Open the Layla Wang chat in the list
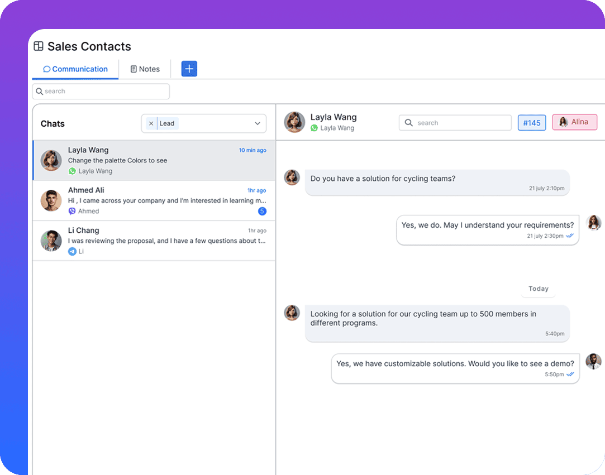Screen dimensions: 605x475 coord(154,160)
